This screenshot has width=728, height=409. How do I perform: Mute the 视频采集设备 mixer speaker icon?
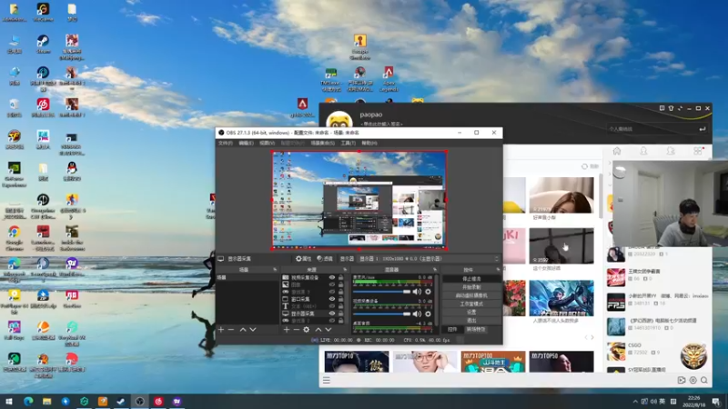[417, 314]
